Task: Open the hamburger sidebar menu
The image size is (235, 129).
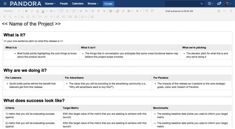Action: click(x=4, y=4)
